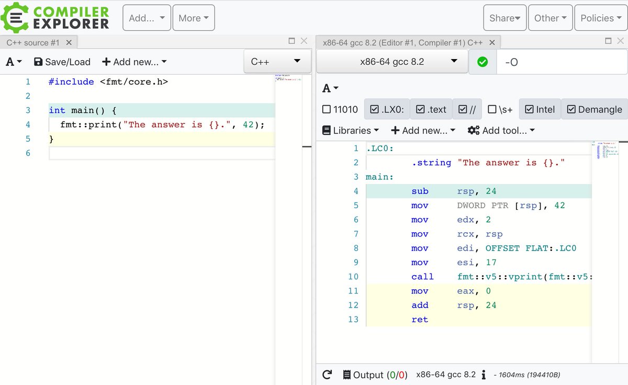The image size is (628, 385).
Task: Click the compiler info icon next to 1604ms
Action: click(483, 375)
